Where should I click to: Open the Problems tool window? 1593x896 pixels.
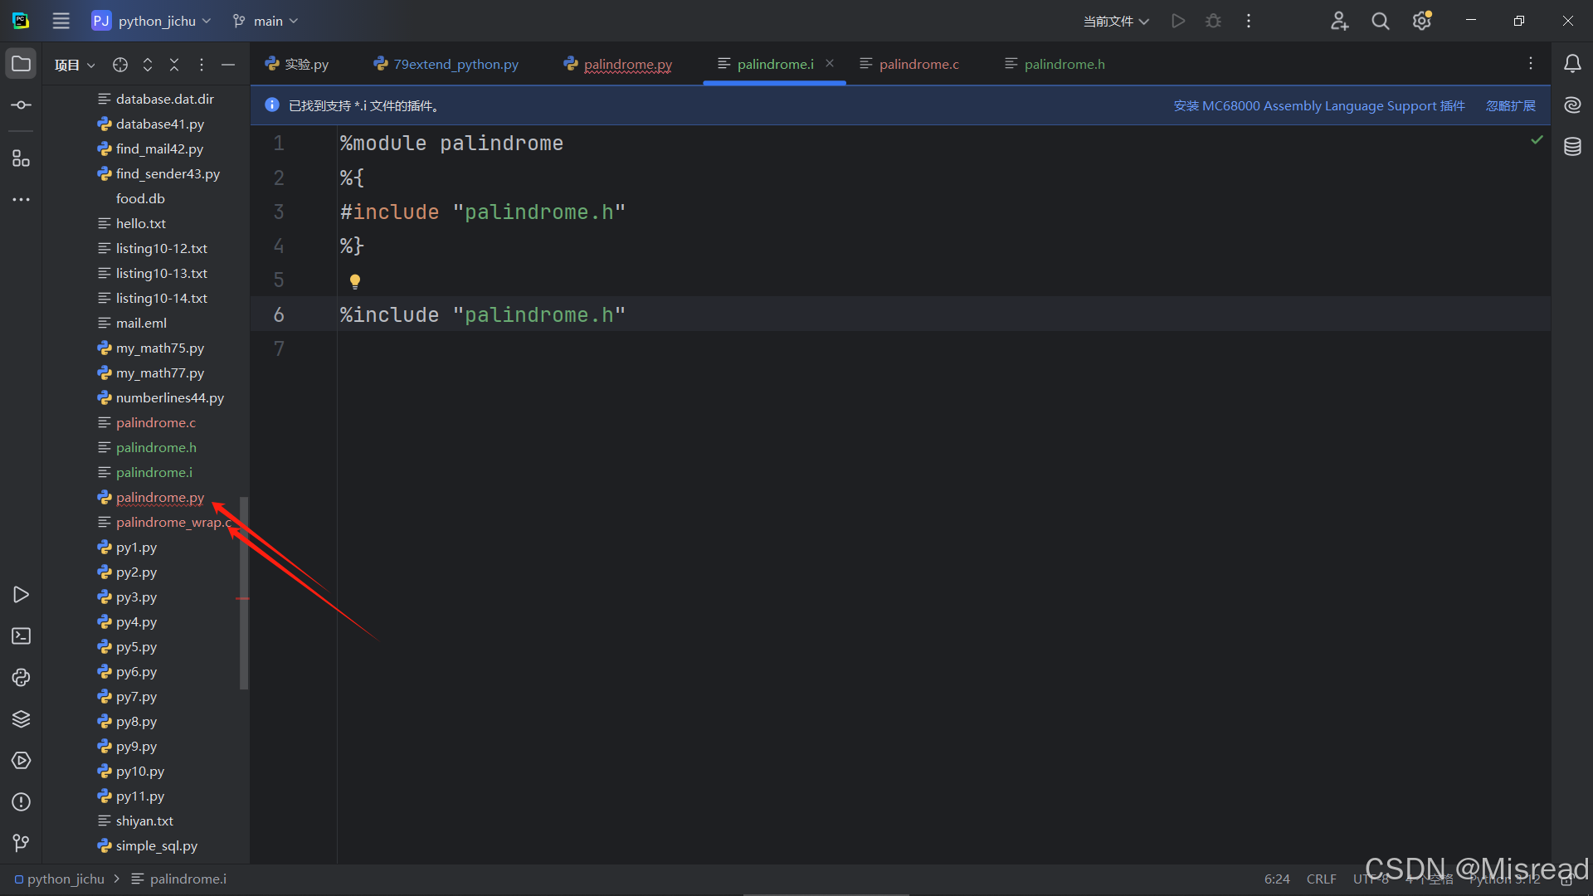click(x=22, y=802)
